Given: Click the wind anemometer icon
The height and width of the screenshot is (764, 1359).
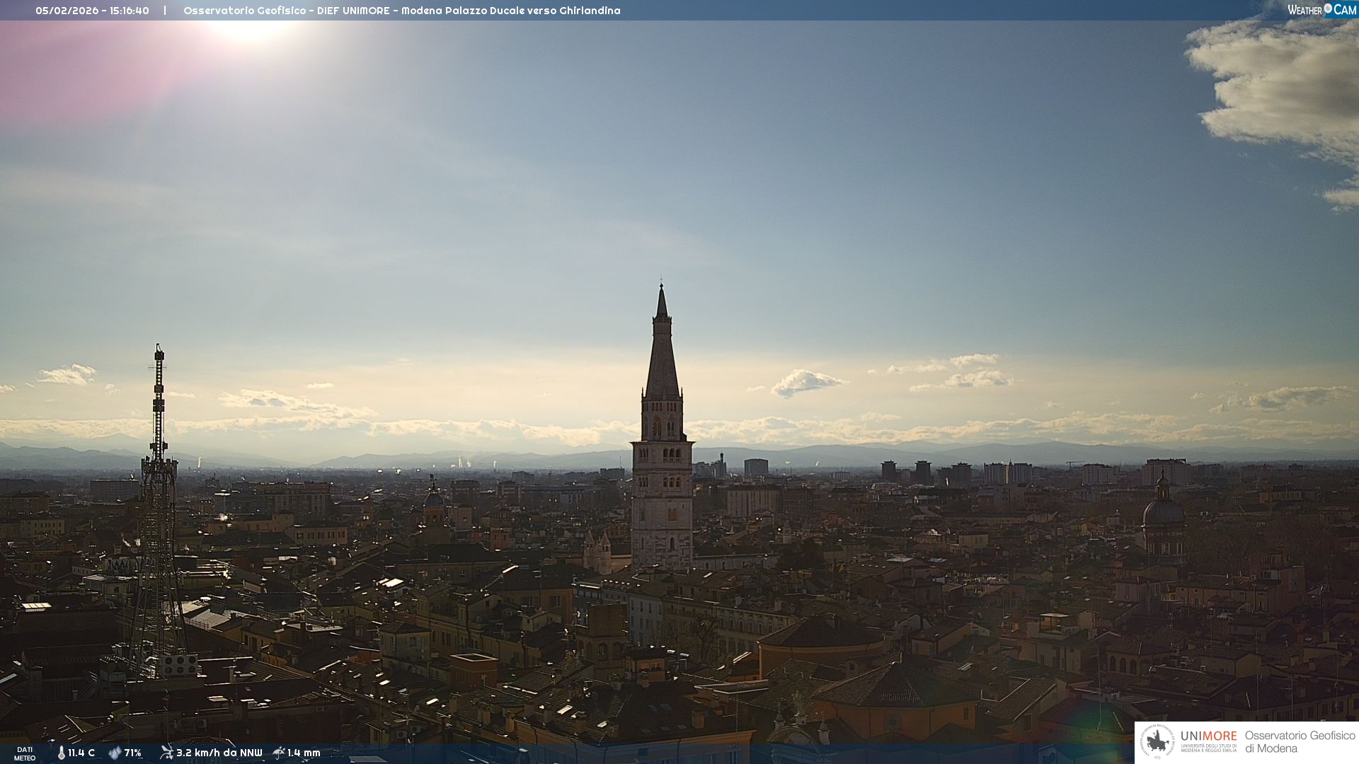Looking at the screenshot, I should 166,753.
